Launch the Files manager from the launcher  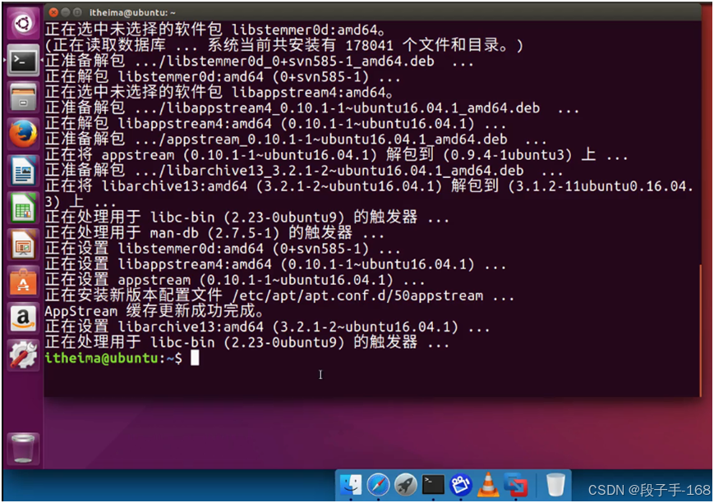click(x=23, y=98)
